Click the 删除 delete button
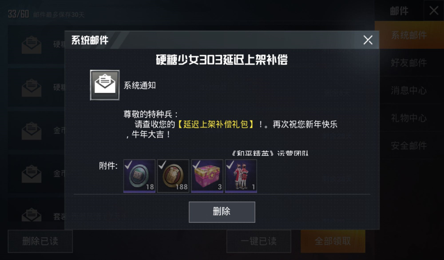The image size is (444, 260). point(222,212)
